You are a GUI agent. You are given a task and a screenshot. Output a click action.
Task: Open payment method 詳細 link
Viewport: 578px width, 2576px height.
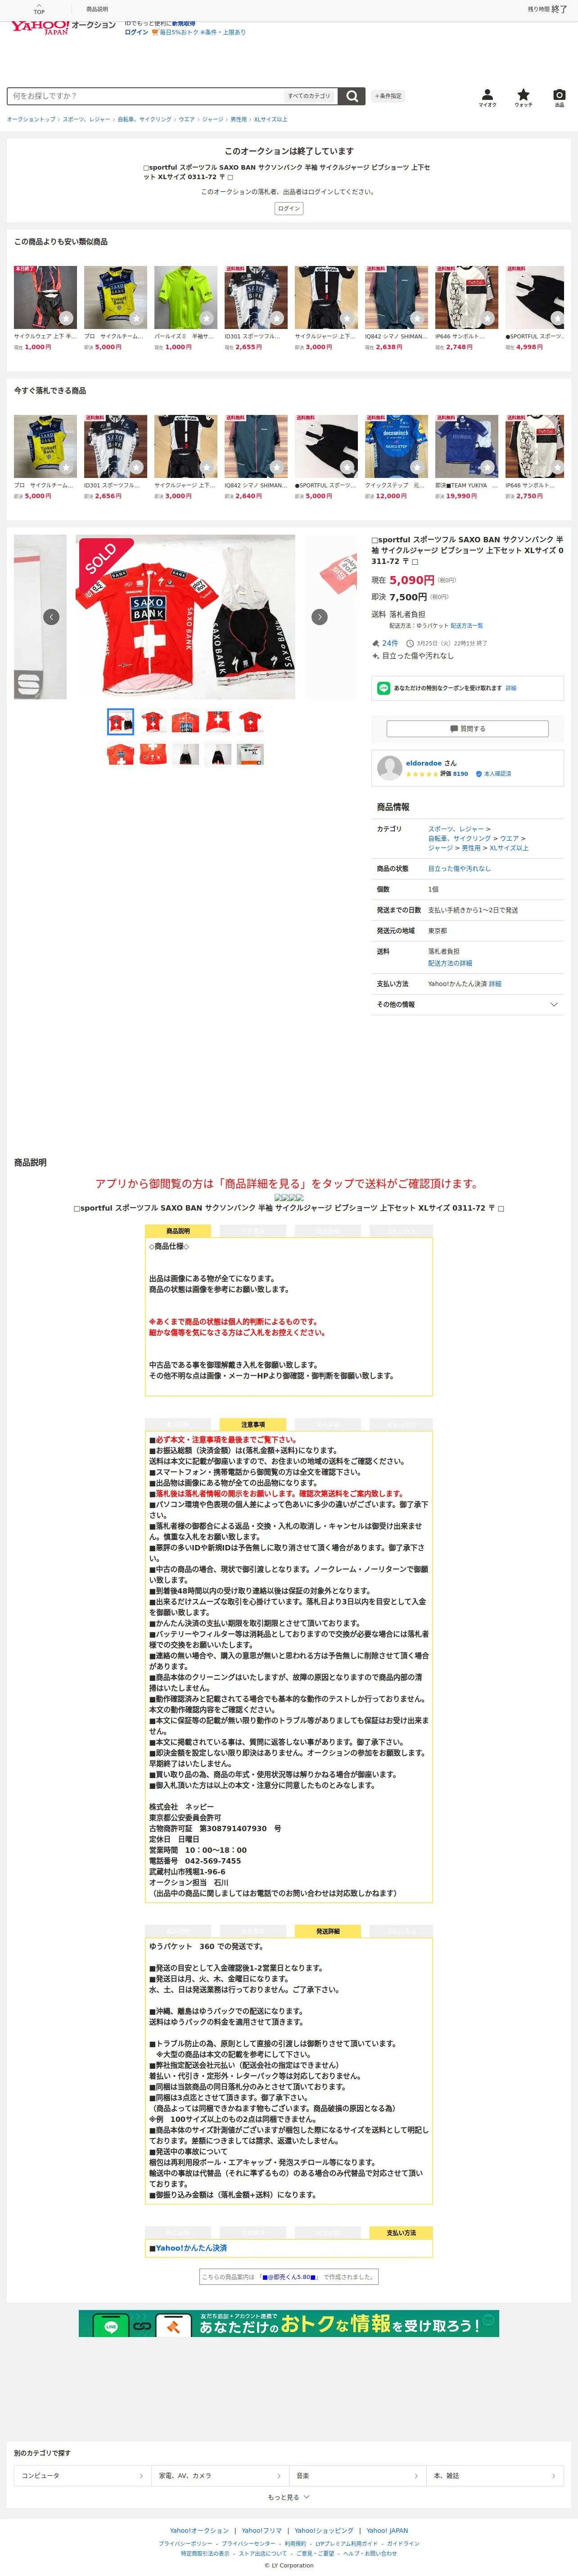coord(495,984)
